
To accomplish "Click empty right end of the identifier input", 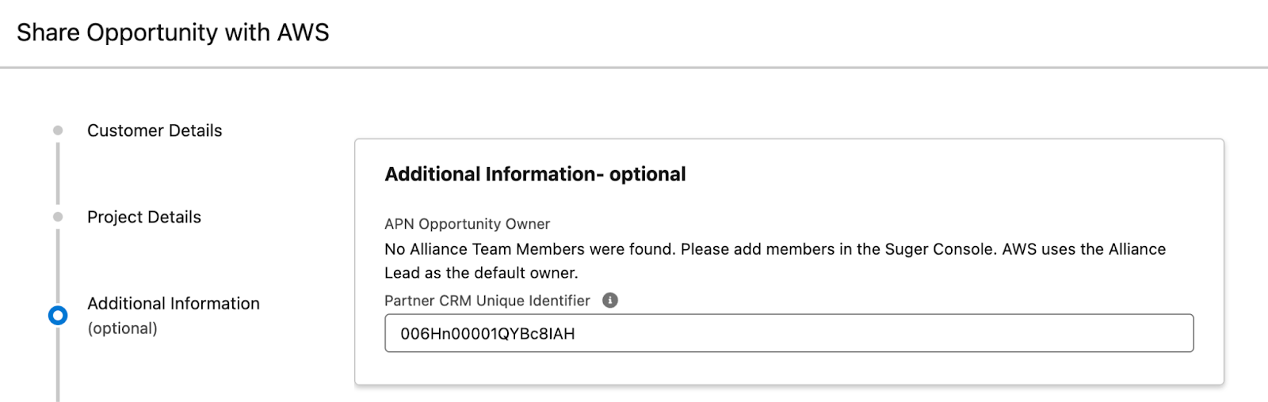I will [x=1109, y=333].
